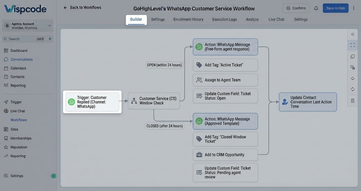
Task: Click the Confirms button
Action: point(296,8)
